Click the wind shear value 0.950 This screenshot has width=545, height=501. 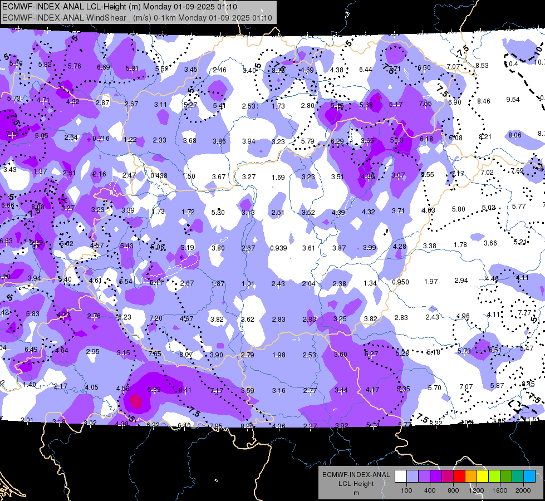pyautogui.click(x=400, y=282)
